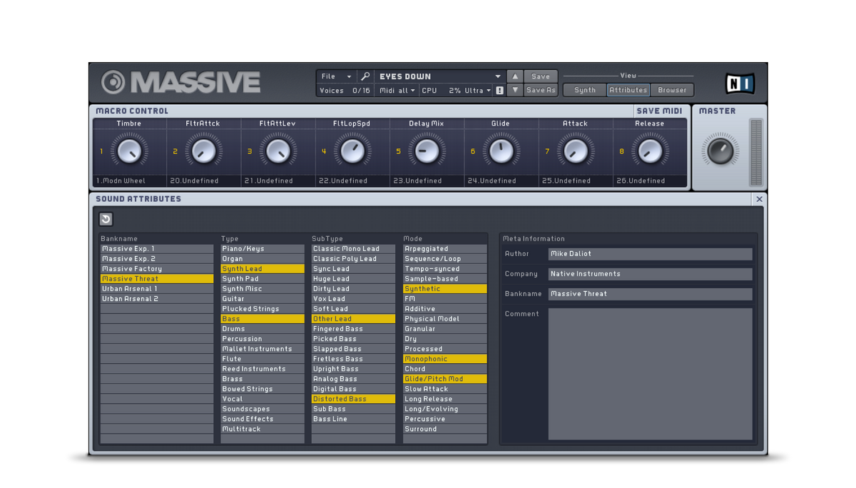The image size is (856, 488).
Task: Select Huge Lead subtype
Action: [353, 279]
